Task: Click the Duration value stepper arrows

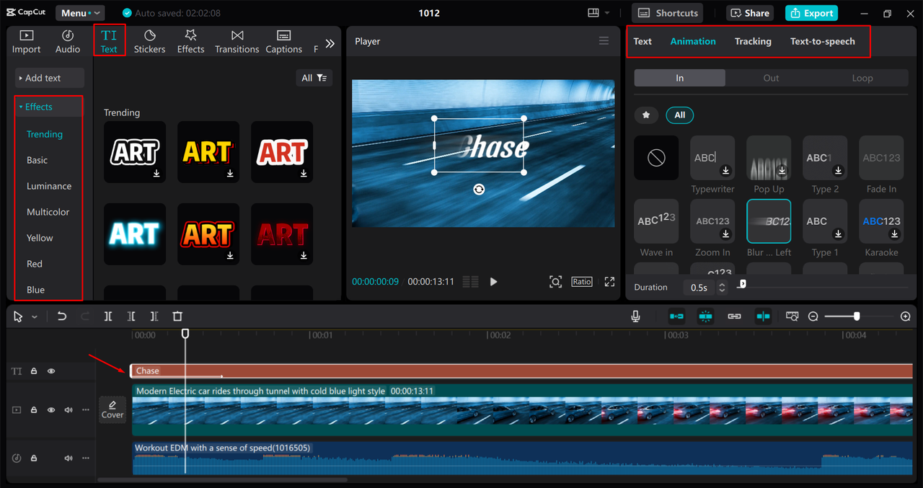Action: pyautogui.click(x=722, y=287)
